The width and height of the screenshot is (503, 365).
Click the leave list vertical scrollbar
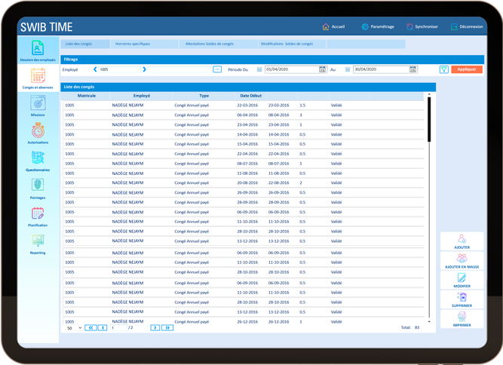[x=430, y=119]
